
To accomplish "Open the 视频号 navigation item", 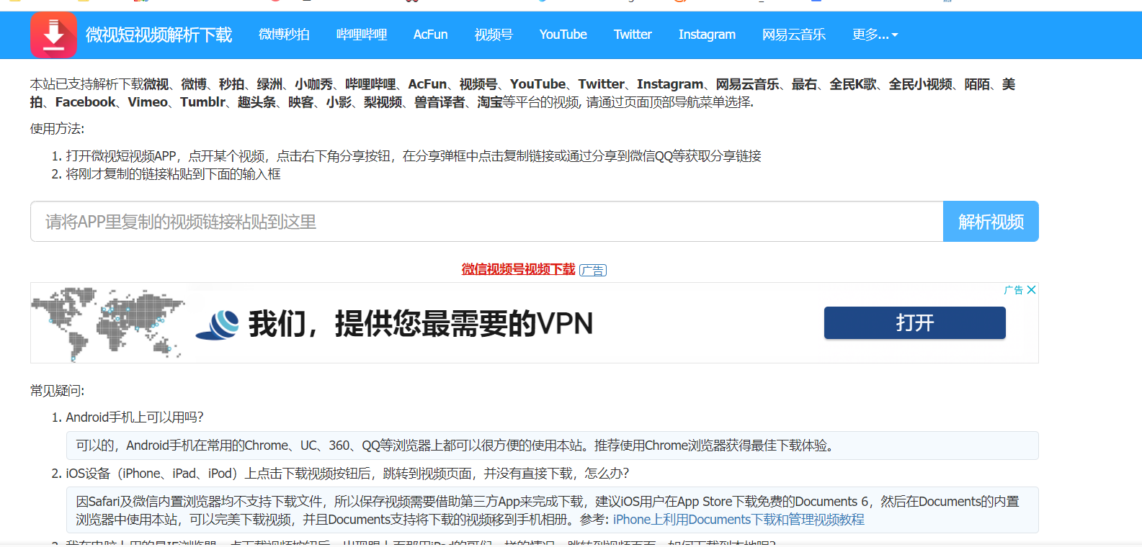I will (x=494, y=35).
